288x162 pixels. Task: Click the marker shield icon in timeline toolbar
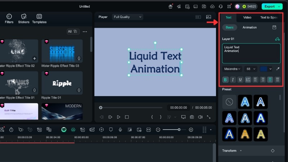[x=111, y=130]
